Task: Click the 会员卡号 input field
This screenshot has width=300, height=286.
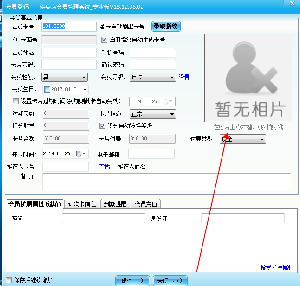Action: pyautogui.click(x=69, y=27)
